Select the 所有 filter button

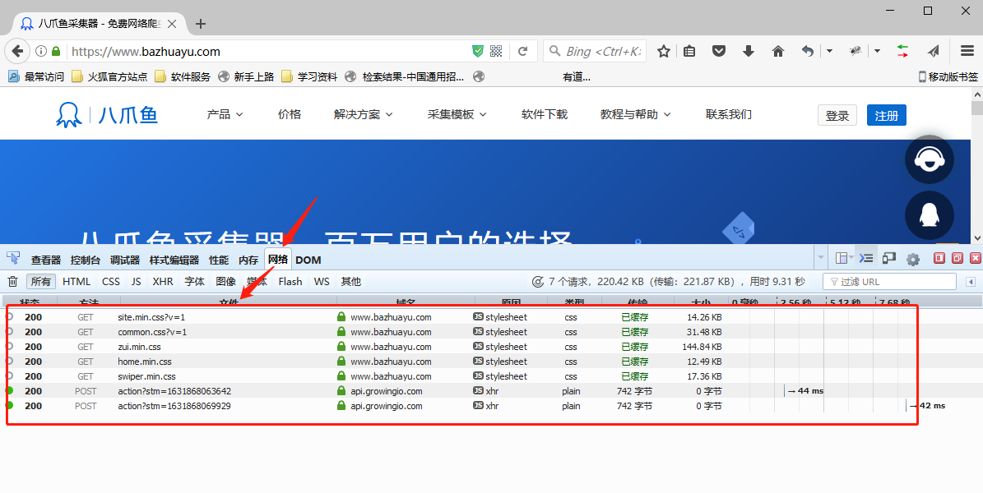(41, 282)
